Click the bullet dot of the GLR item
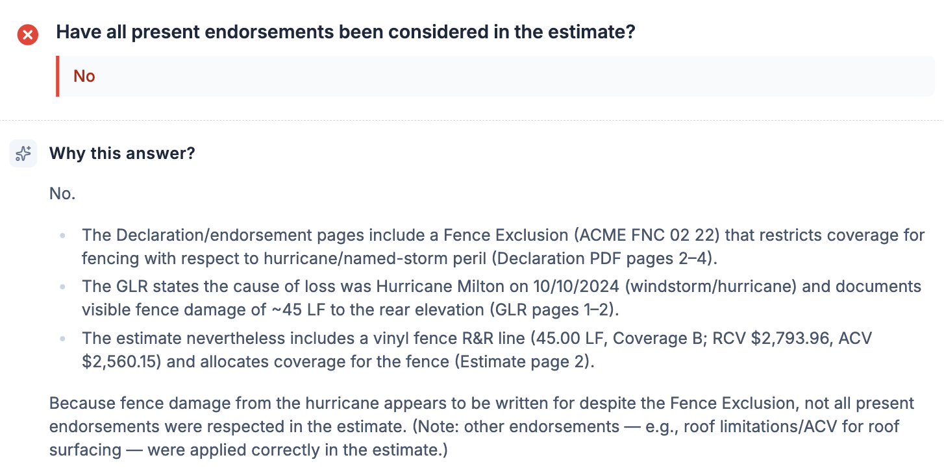 [x=63, y=287]
